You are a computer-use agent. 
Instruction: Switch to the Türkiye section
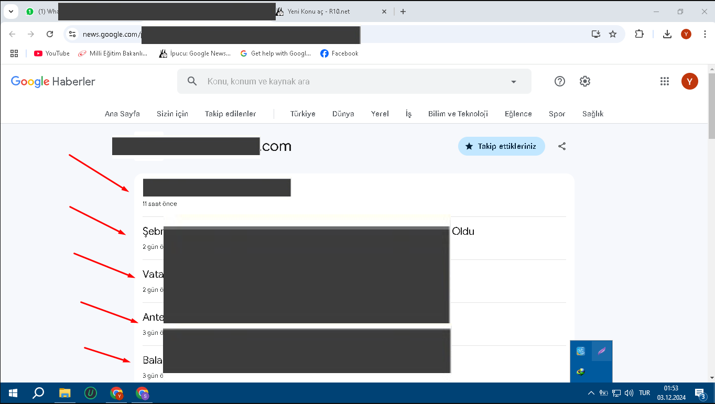[x=302, y=114]
